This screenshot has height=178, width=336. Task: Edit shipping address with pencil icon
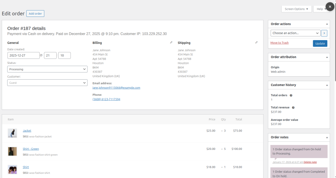[256, 42]
